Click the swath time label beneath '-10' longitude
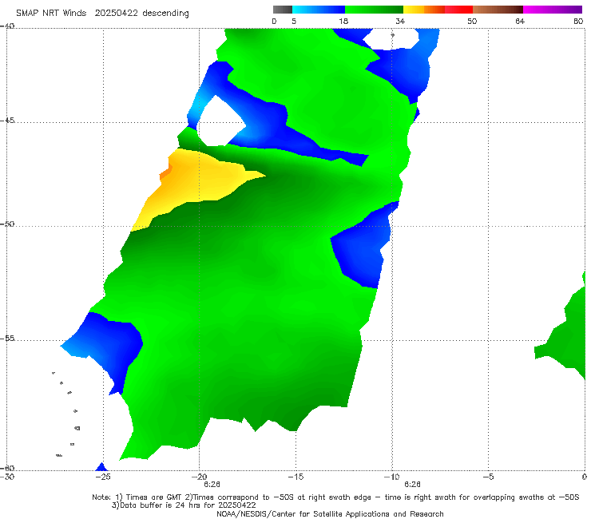Image resolution: width=591 pixels, height=519 pixels. (412, 485)
